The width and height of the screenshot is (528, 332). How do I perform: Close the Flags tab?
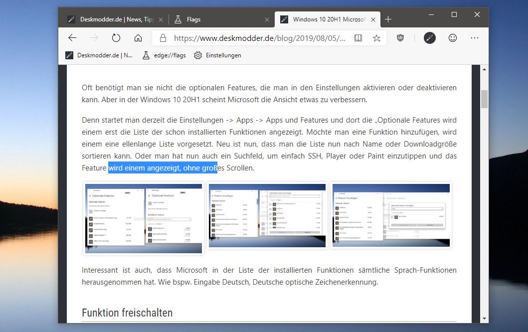[x=267, y=19]
